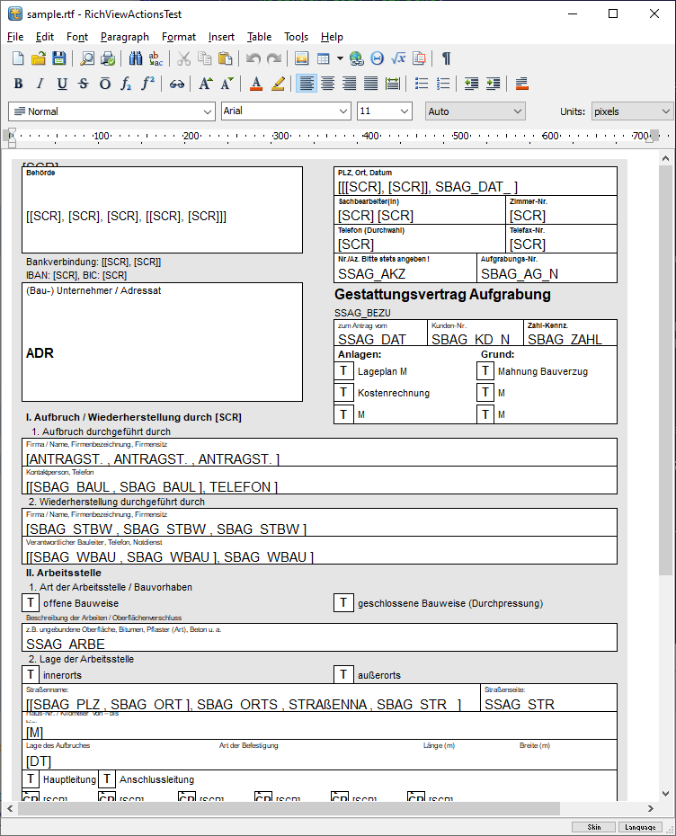Check the offene Bauweise box
676x836 pixels.
click(31, 602)
